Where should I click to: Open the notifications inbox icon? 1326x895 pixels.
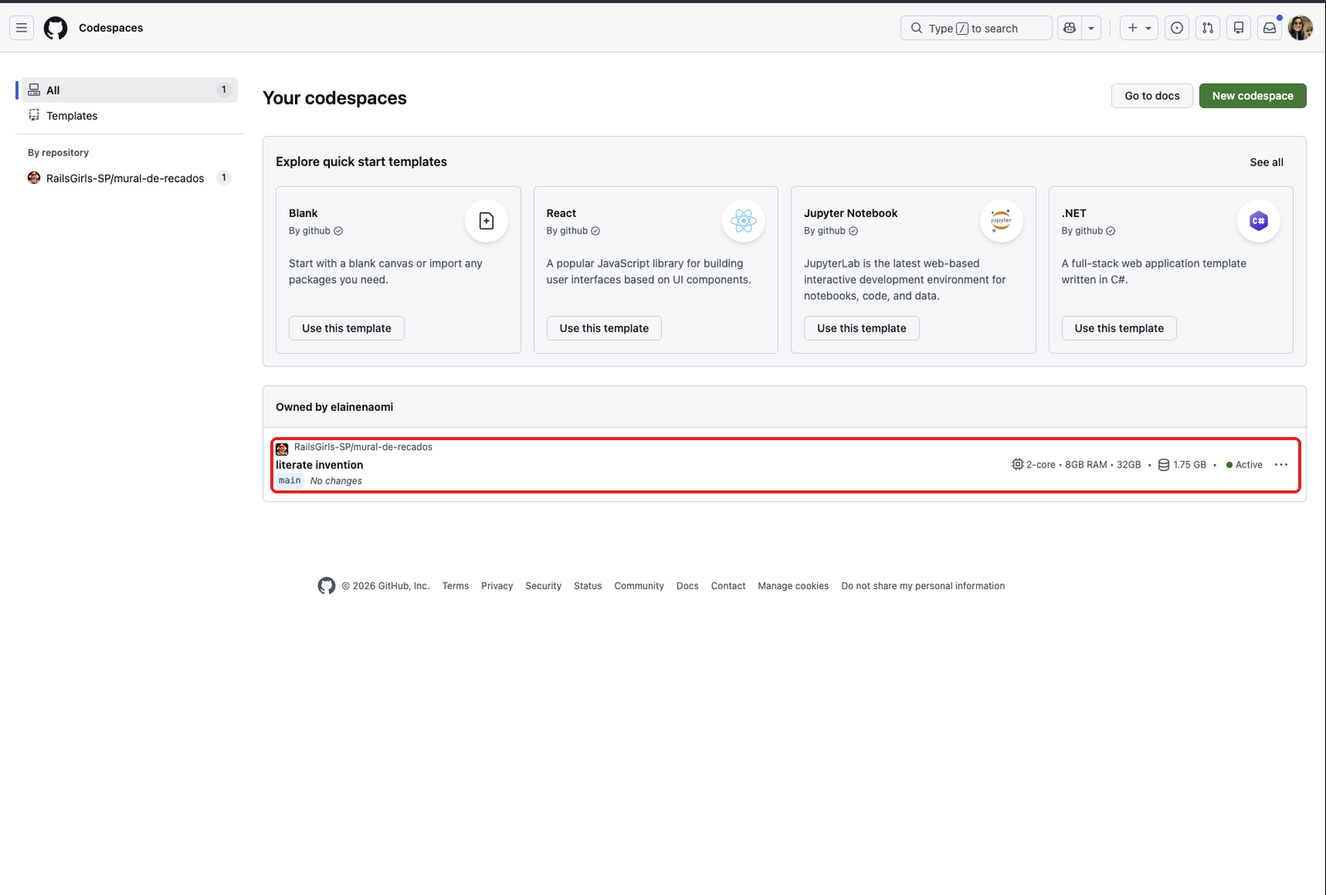click(x=1270, y=28)
